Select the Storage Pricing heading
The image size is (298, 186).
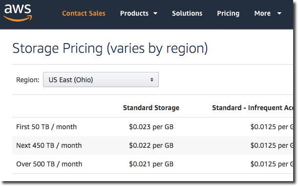click(110, 48)
